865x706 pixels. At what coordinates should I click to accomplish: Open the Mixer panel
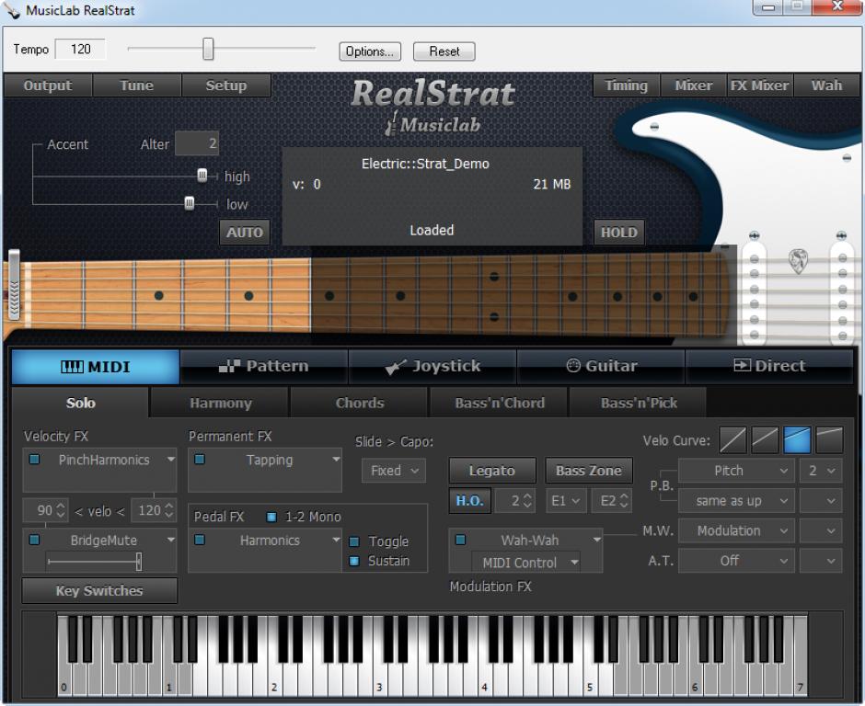point(694,85)
